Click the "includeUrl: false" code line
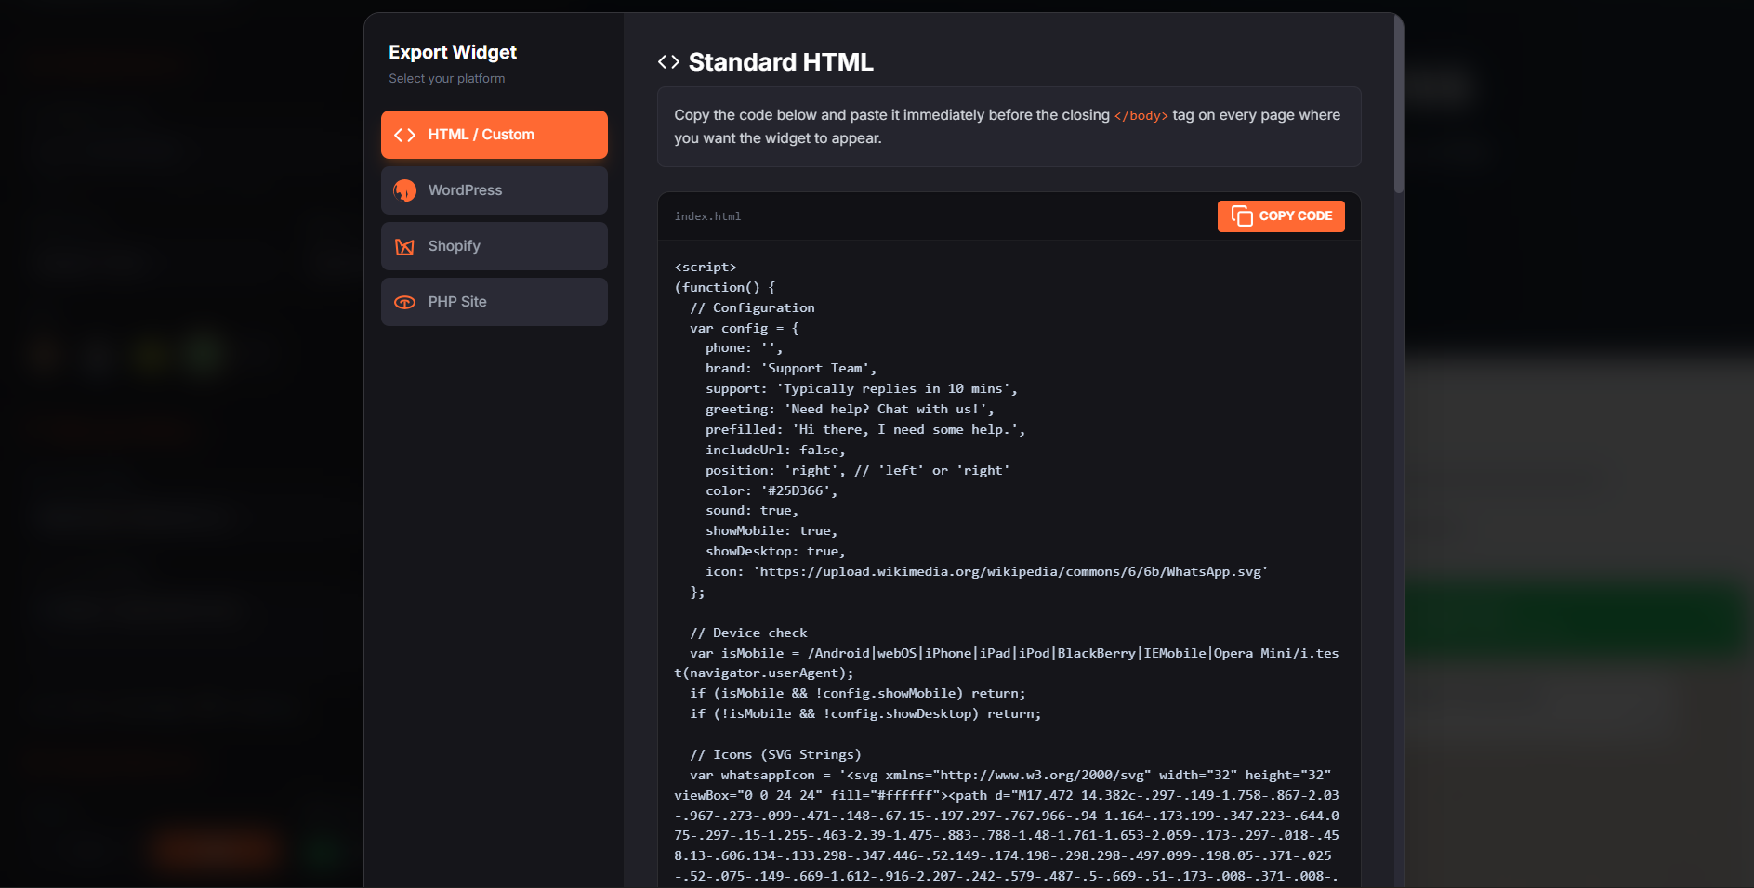The height and width of the screenshot is (888, 1754). click(x=775, y=450)
